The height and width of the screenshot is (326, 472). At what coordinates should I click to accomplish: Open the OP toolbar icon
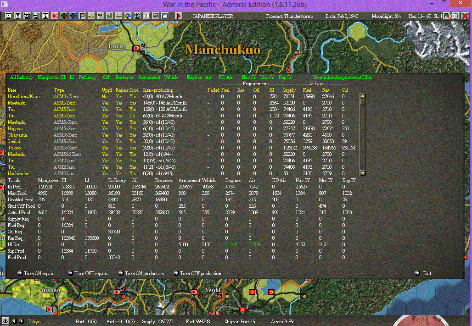click(x=146, y=16)
